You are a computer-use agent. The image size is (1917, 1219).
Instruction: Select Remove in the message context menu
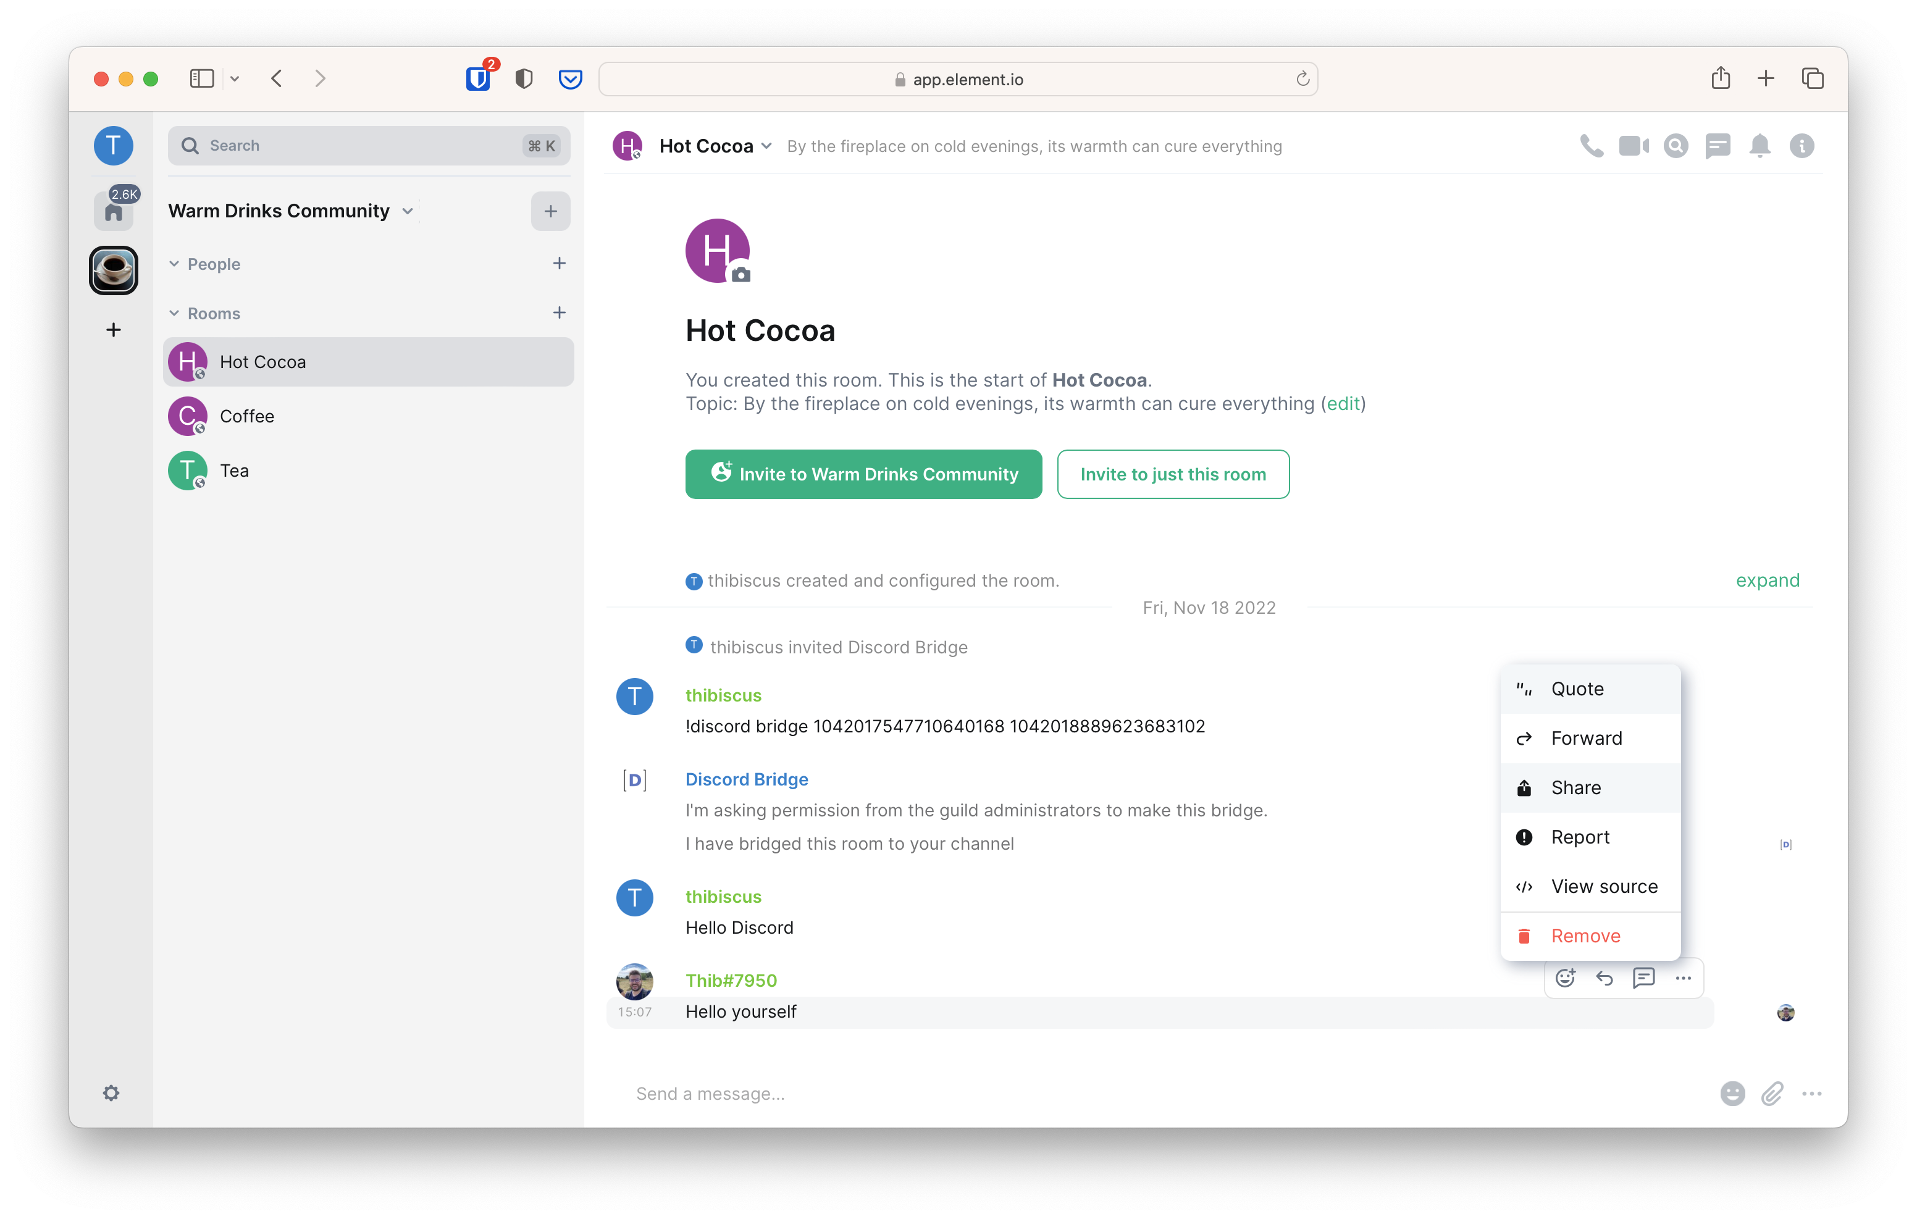click(1585, 936)
